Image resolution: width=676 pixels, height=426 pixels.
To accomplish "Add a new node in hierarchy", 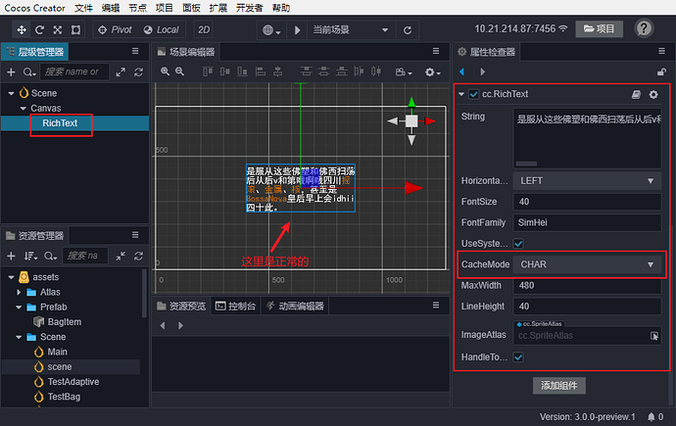I will tap(11, 71).
